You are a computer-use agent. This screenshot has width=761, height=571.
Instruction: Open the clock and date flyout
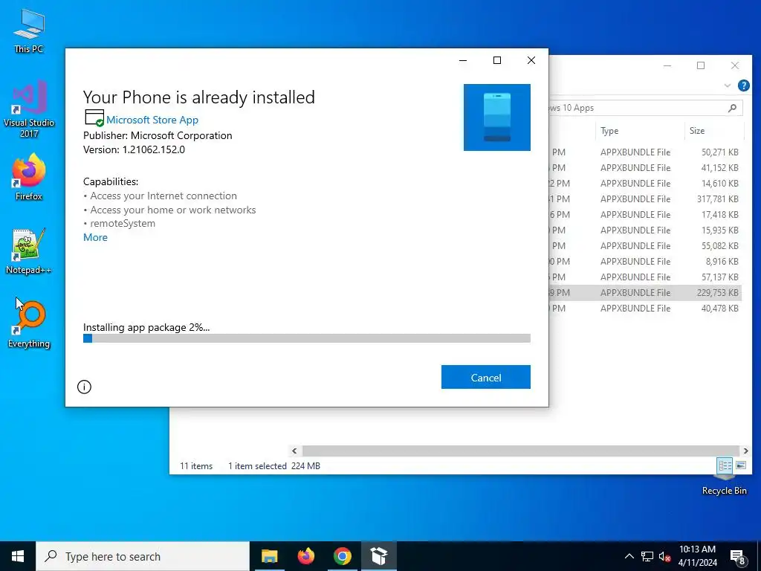pyautogui.click(x=697, y=556)
